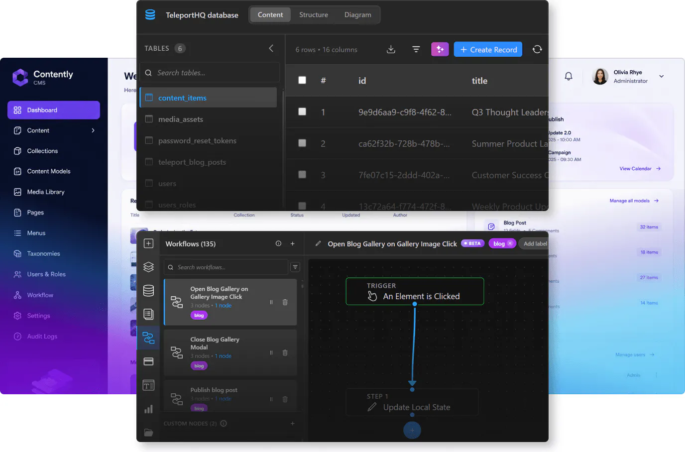Image resolution: width=685 pixels, height=452 pixels.
Task: Select the Content tab
Action: 270,15
